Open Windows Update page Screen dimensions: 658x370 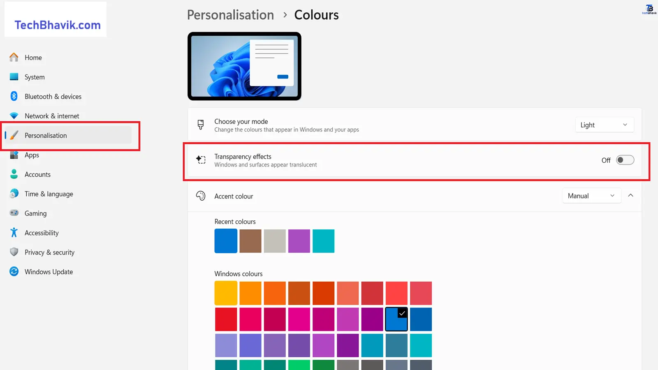pyautogui.click(x=49, y=272)
